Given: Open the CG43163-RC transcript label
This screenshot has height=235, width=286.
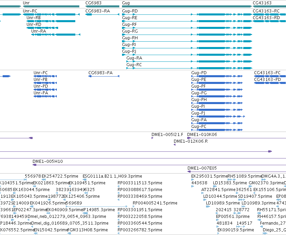Looking at the screenshot, I should (x=266, y=11).
